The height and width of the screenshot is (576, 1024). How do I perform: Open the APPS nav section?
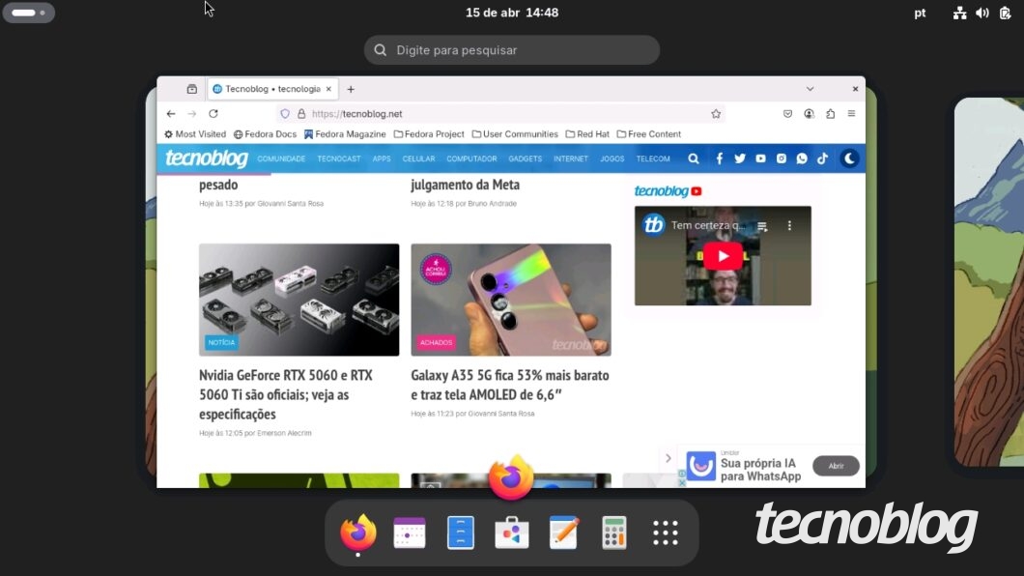382,158
